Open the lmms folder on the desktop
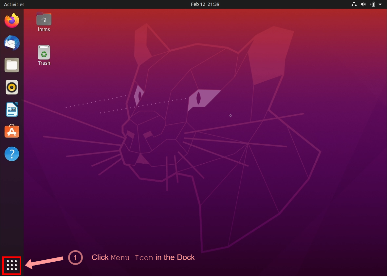Viewport: 387px width, 277px height. tap(44, 19)
